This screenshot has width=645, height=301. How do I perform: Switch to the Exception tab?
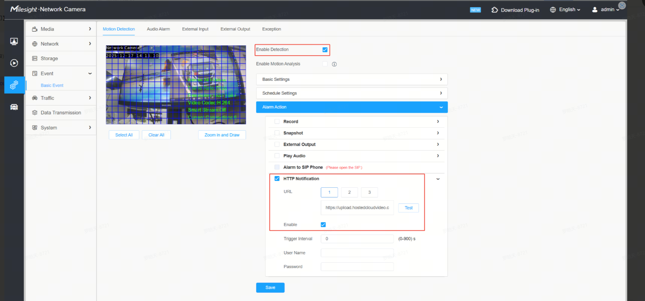[271, 29]
